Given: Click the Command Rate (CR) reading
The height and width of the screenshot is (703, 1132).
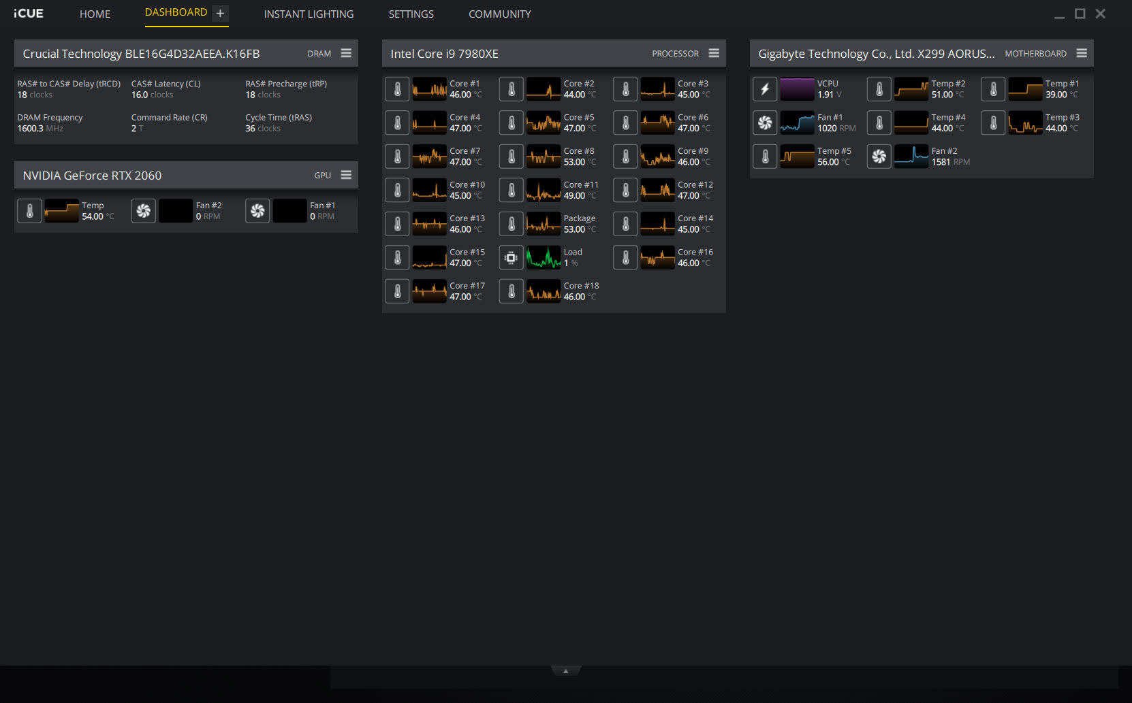Looking at the screenshot, I should 169,122.
